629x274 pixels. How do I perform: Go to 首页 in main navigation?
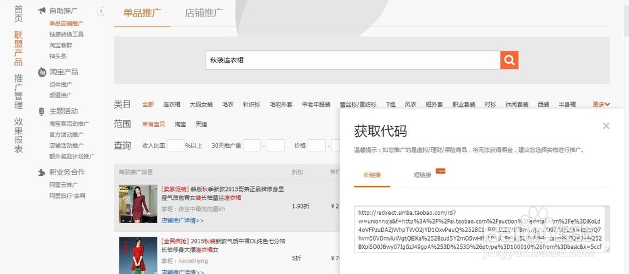click(x=18, y=14)
